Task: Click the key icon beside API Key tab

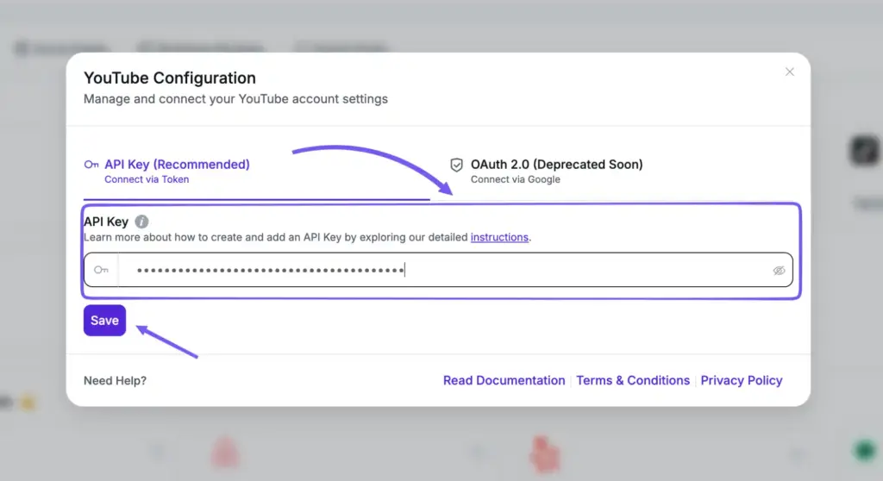Action: (x=91, y=165)
